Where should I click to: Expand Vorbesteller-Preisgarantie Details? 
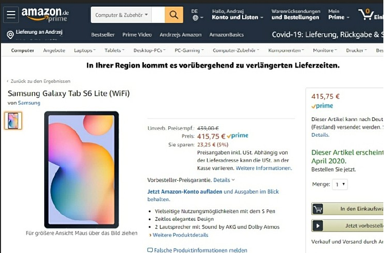click(224, 180)
